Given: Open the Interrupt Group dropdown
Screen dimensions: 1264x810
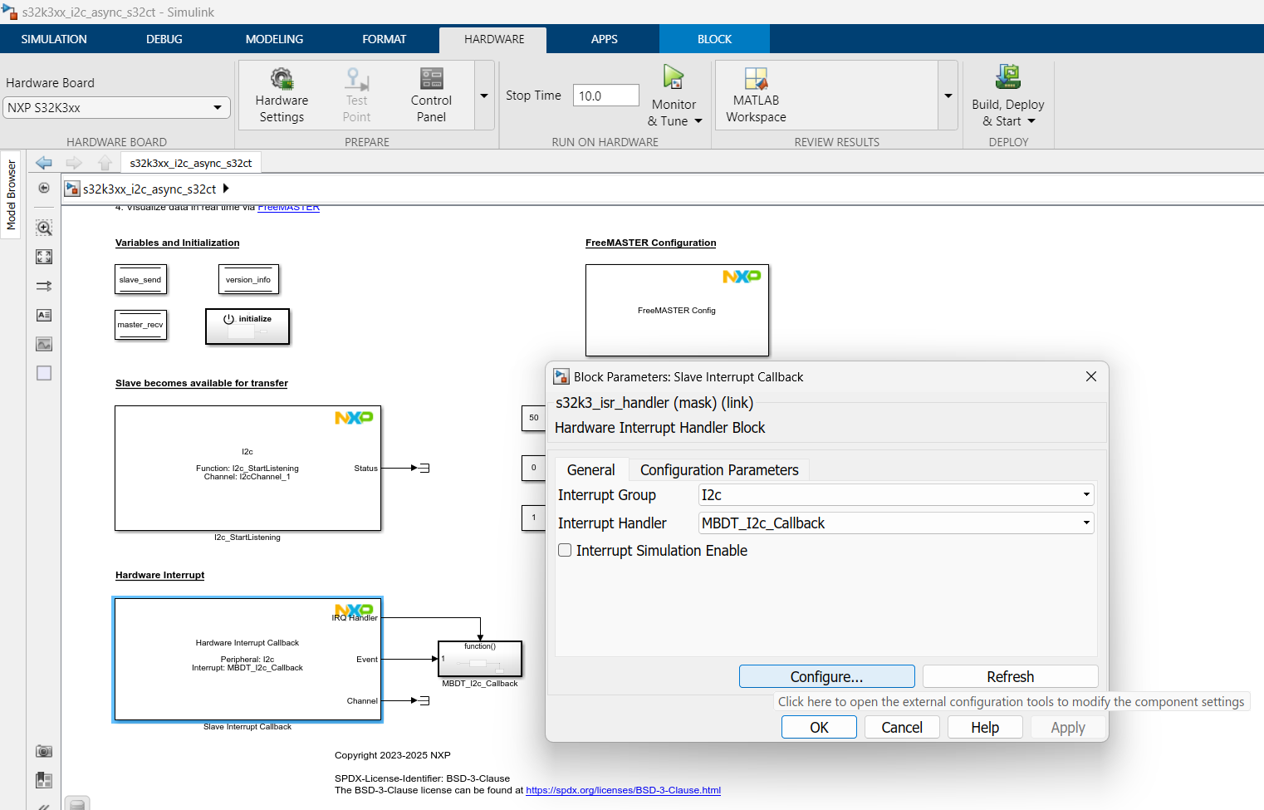Looking at the screenshot, I should click(896, 495).
